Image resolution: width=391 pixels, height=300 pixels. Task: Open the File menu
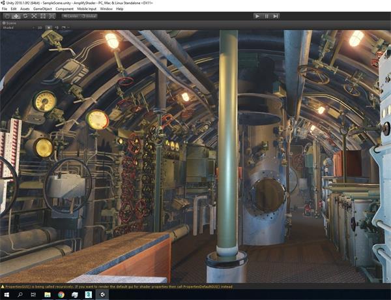click(x=5, y=9)
